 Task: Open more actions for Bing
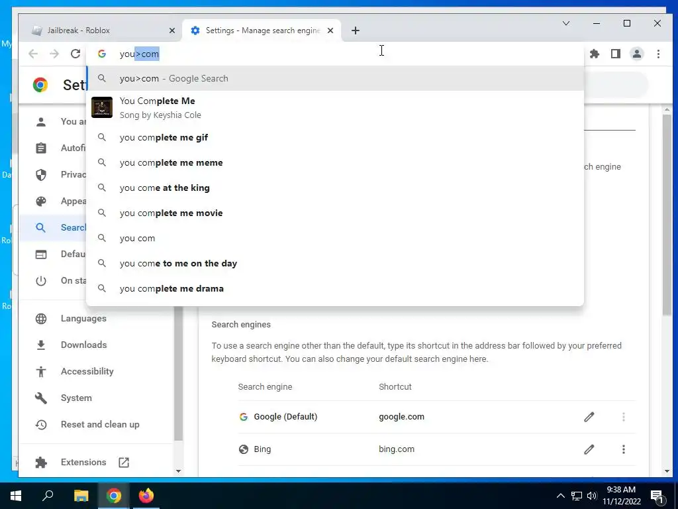tap(624, 449)
